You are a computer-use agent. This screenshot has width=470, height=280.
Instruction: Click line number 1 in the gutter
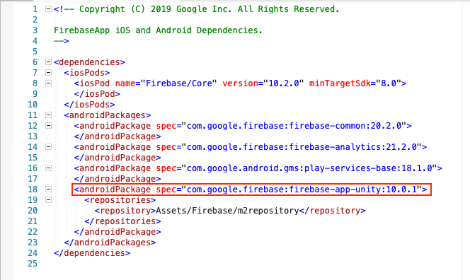pos(35,9)
